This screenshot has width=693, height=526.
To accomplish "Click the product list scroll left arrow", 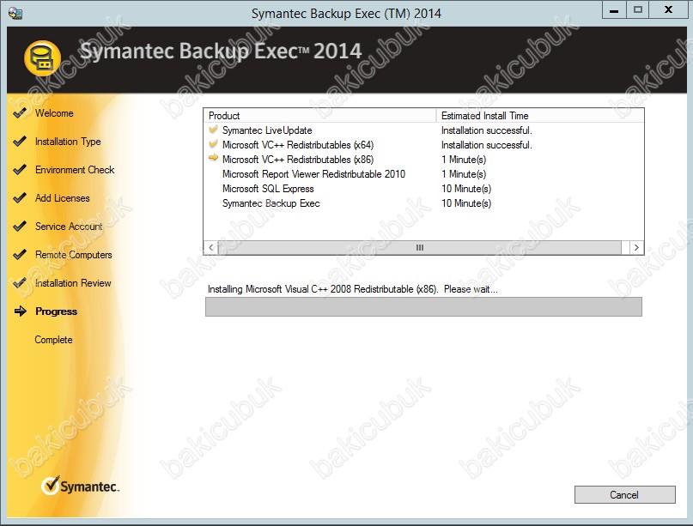I will point(210,247).
